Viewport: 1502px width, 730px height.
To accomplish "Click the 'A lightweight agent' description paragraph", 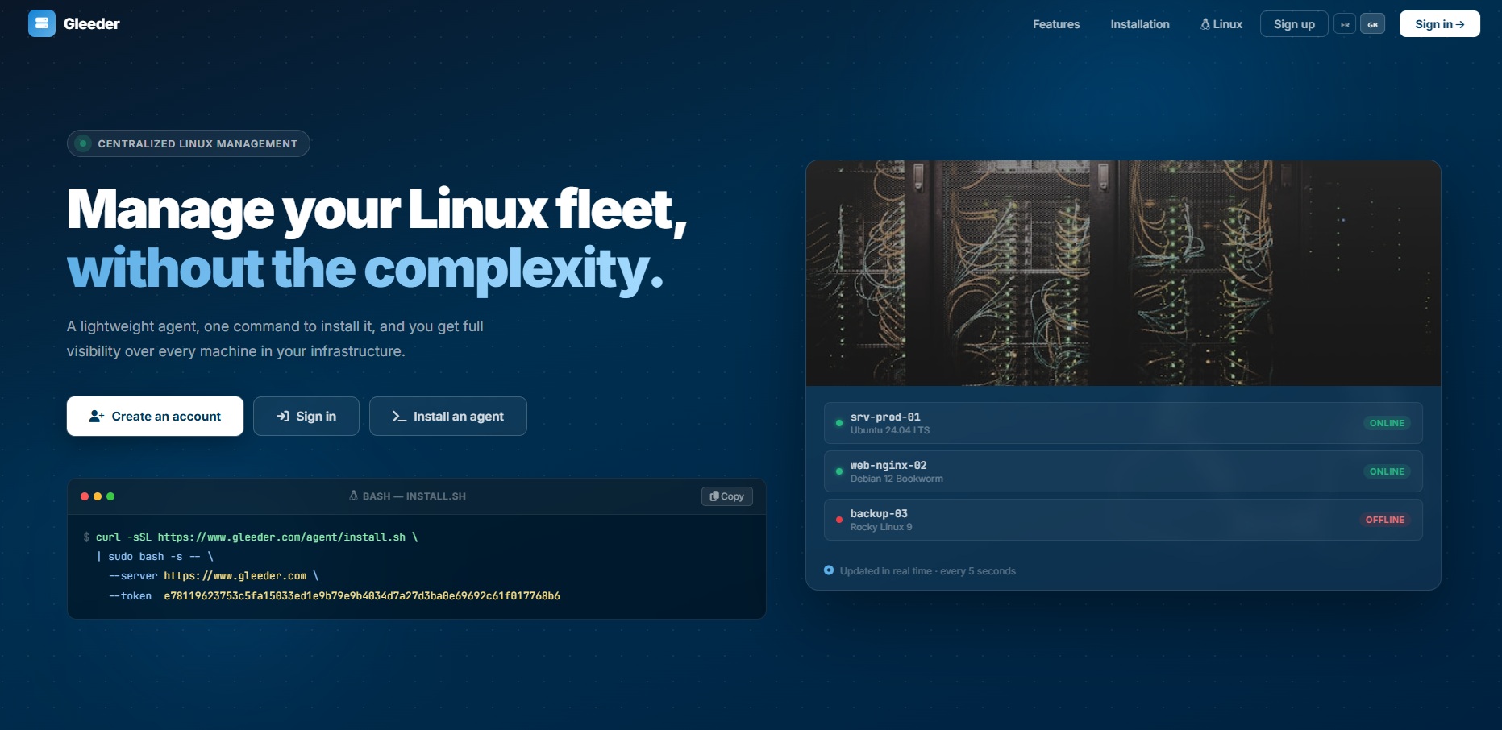I will coord(275,338).
